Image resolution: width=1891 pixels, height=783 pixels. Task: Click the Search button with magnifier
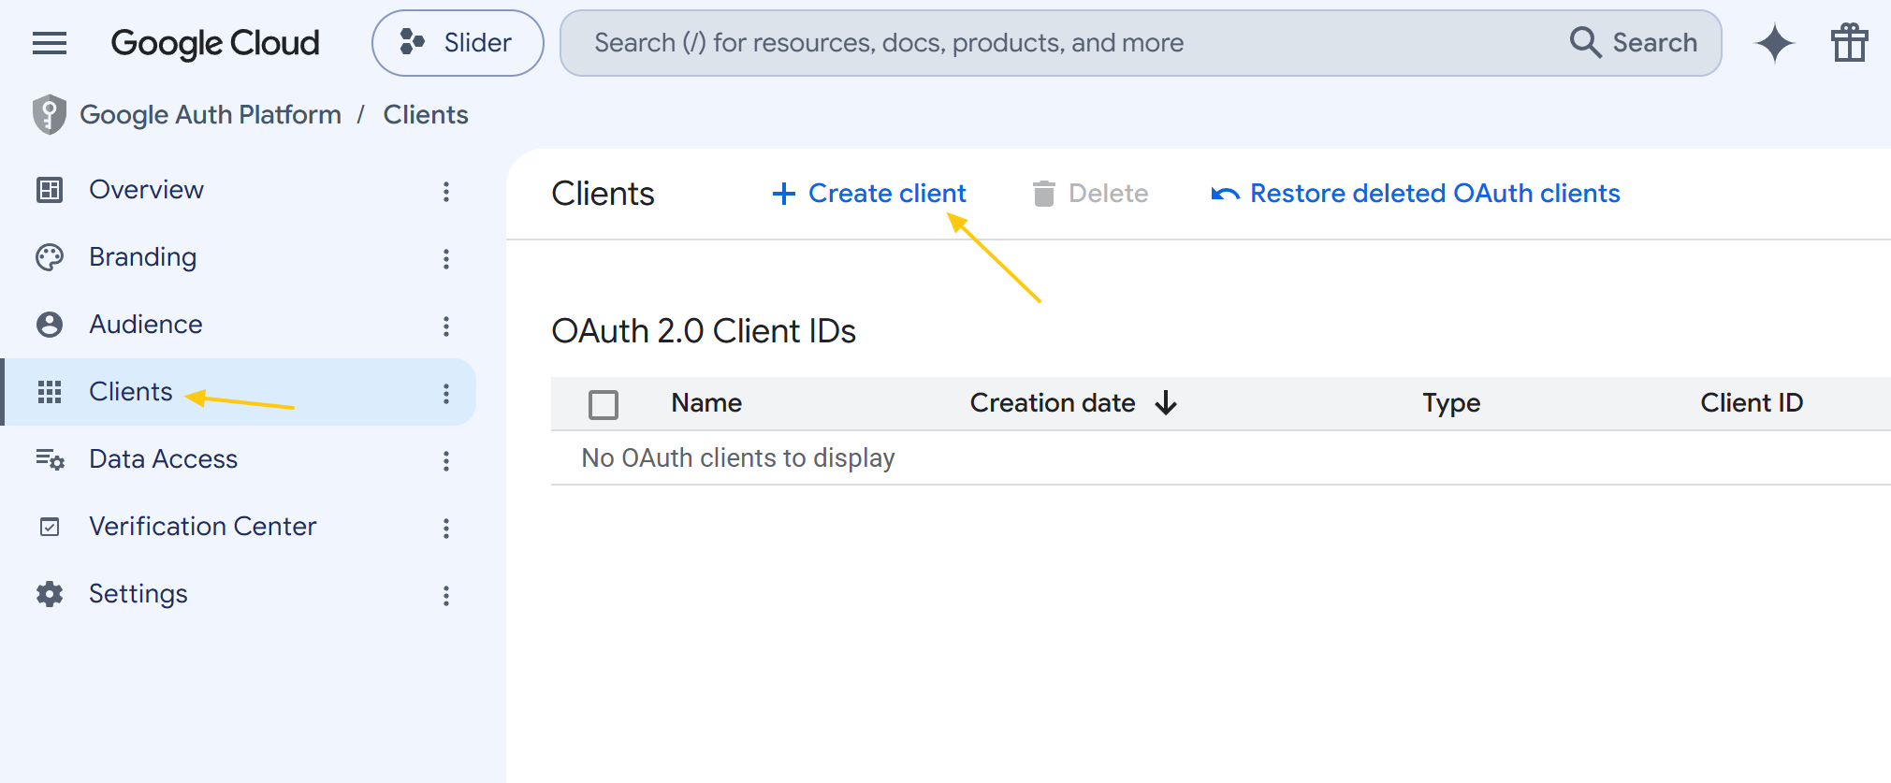coord(1633,43)
